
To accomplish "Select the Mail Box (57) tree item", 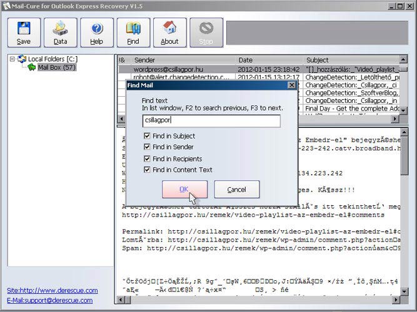I will pyautogui.click(x=57, y=67).
